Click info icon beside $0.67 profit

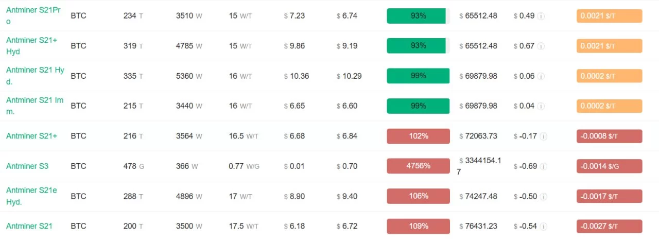541,46
